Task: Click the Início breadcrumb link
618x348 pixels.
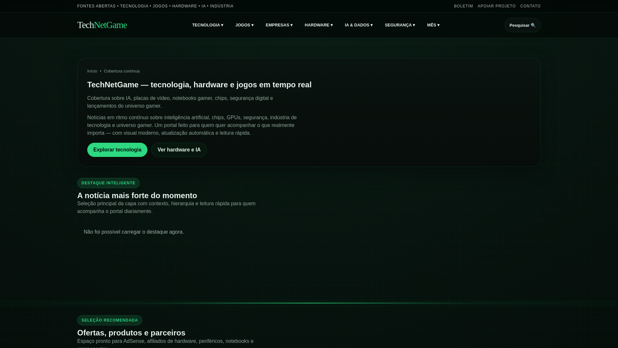Action: (x=92, y=71)
